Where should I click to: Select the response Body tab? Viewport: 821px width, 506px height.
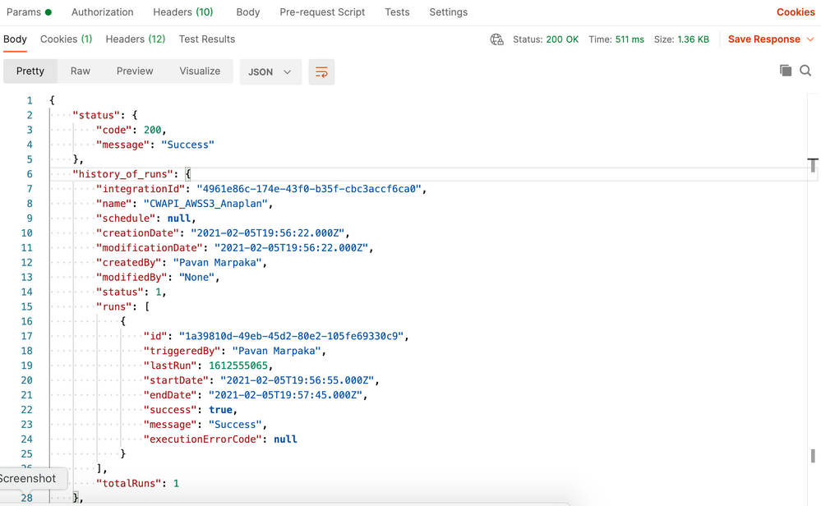click(x=15, y=39)
